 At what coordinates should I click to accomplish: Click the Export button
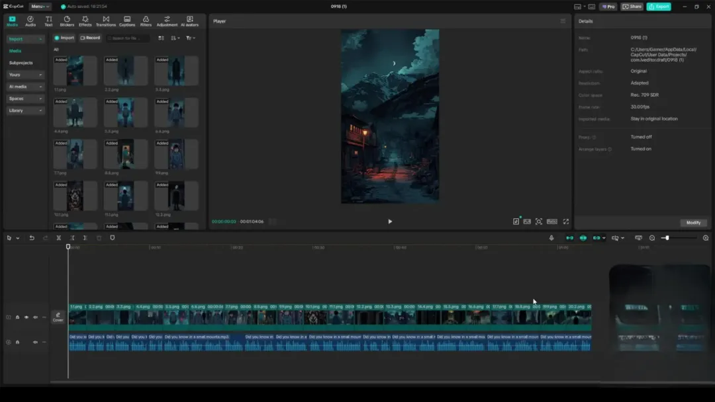[659, 7]
